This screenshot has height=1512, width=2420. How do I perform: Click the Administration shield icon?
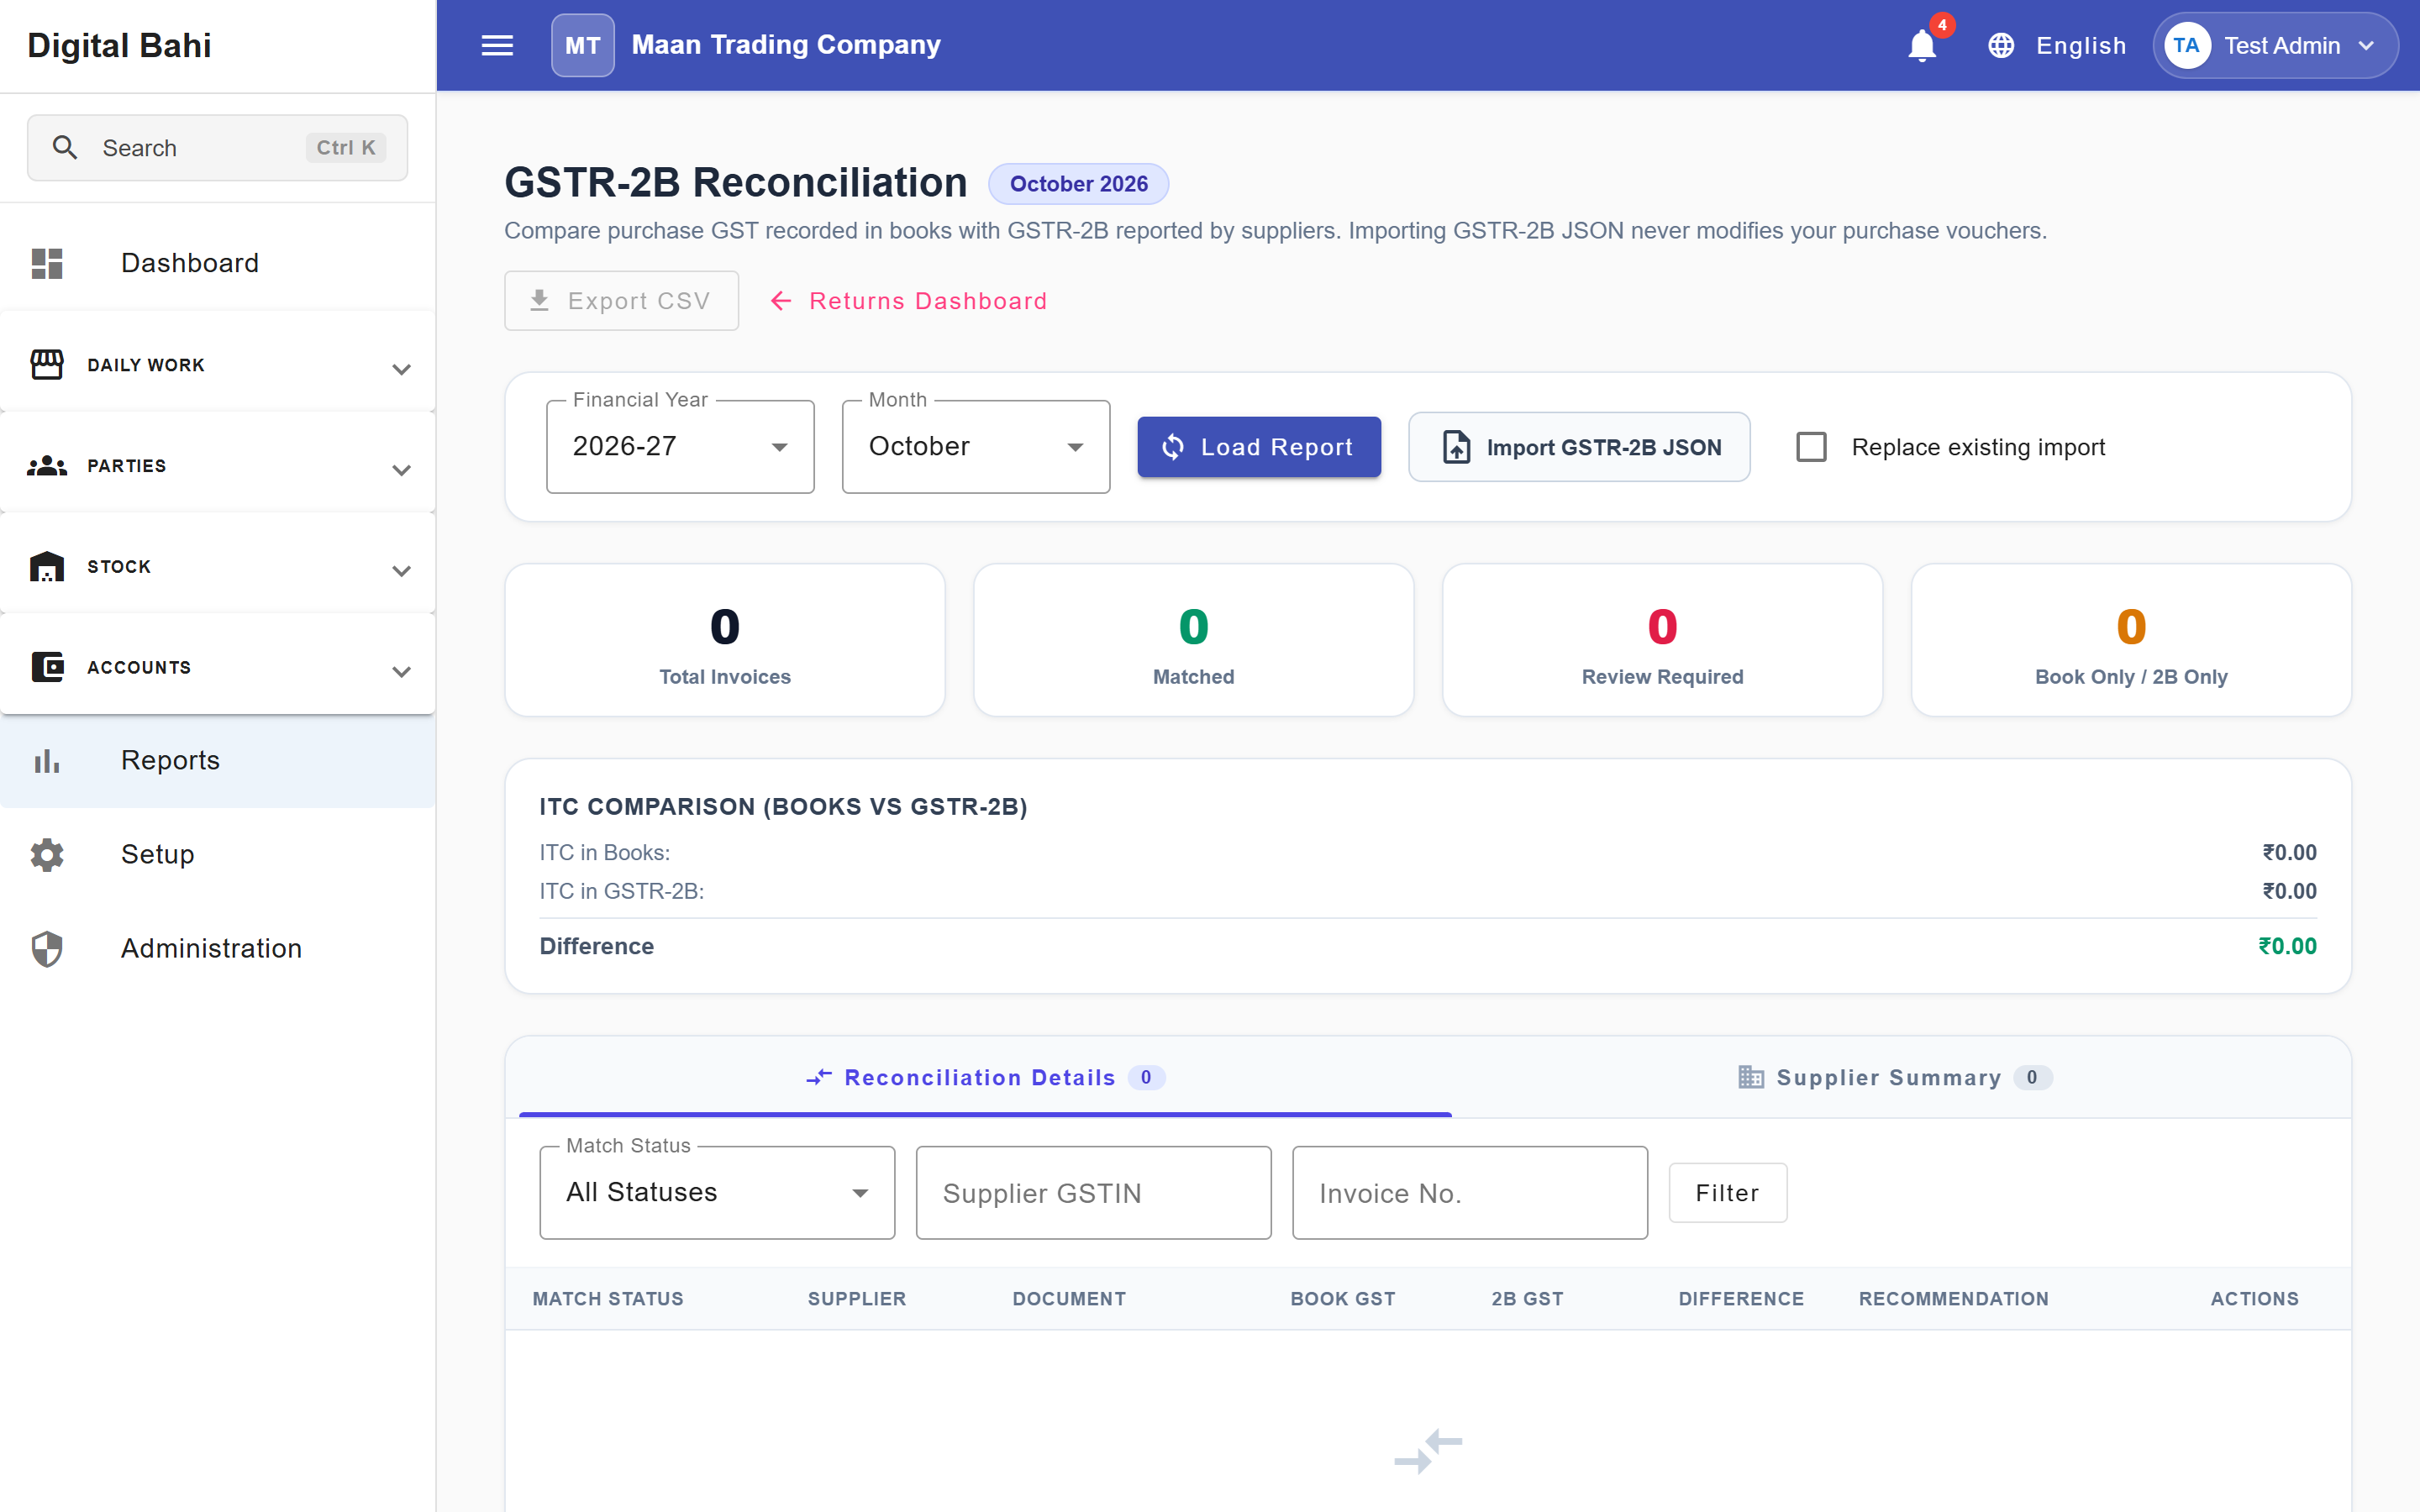pyautogui.click(x=47, y=949)
